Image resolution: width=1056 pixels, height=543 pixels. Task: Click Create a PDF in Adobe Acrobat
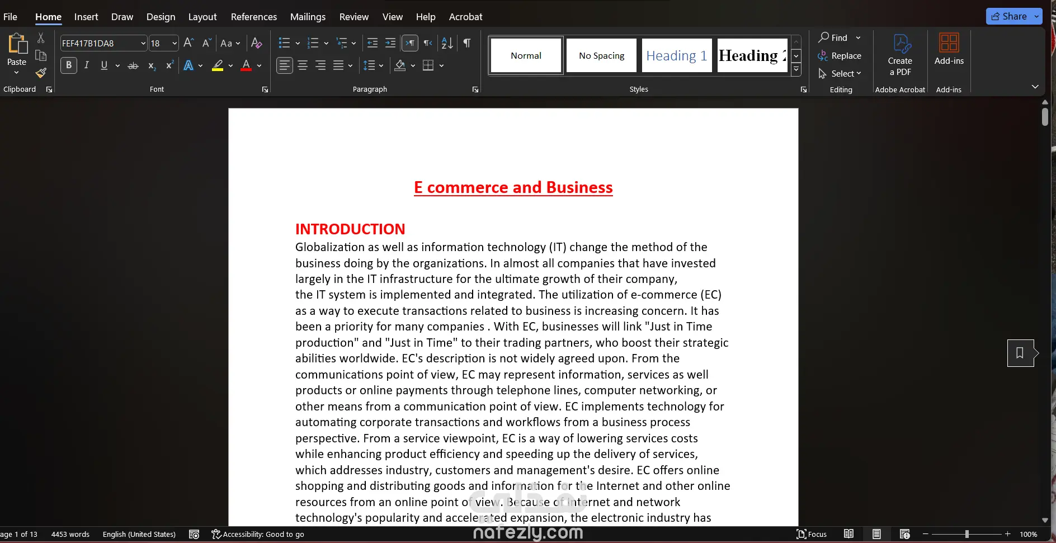(x=900, y=55)
